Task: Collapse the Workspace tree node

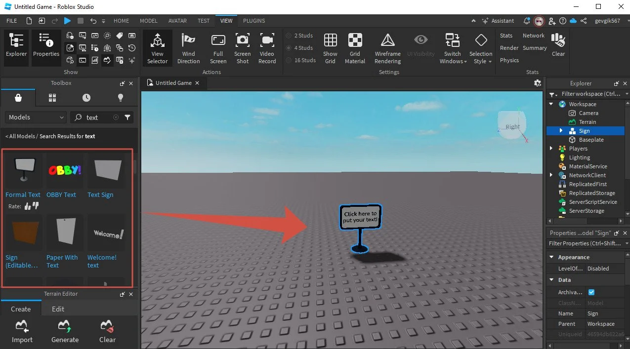Action: click(x=551, y=104)
